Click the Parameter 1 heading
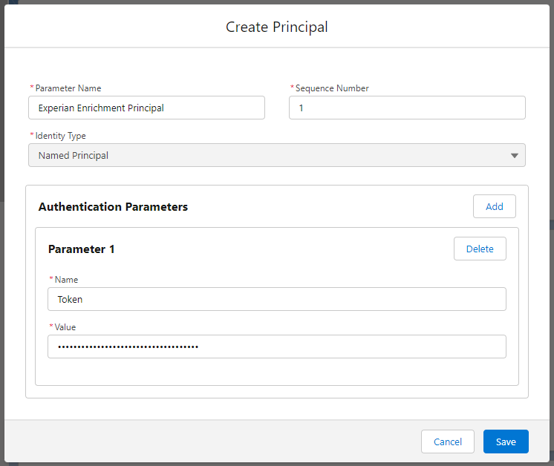This screenshot has width=554, height=466. 81,249
